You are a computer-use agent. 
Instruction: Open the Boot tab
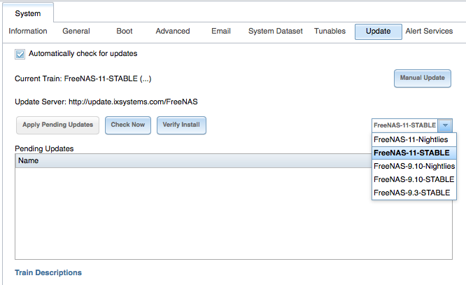(x=125, y=31)
